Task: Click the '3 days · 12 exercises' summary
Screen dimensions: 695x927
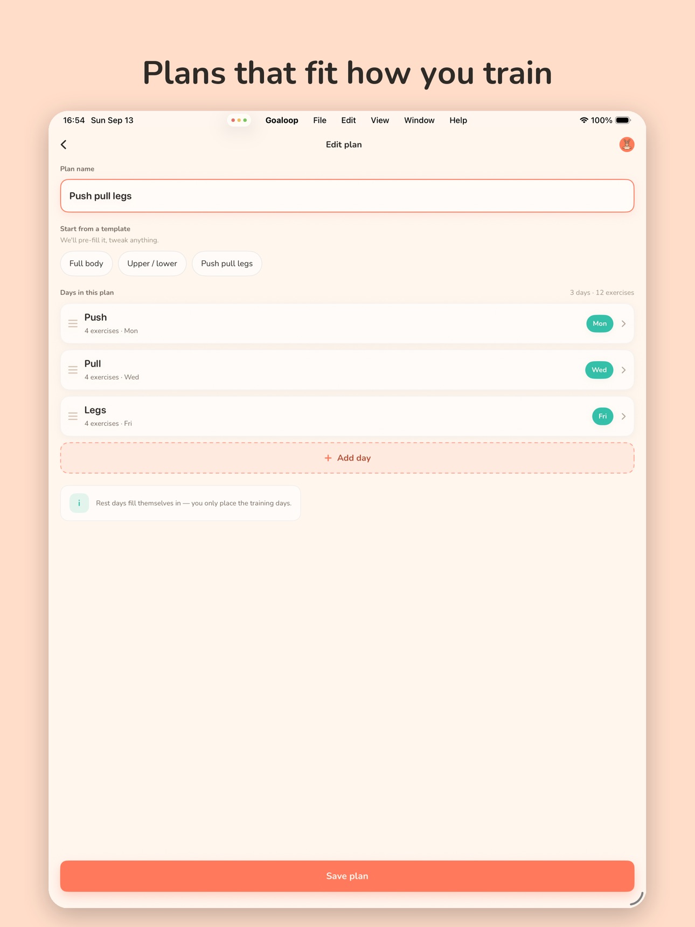Action: 602,293
